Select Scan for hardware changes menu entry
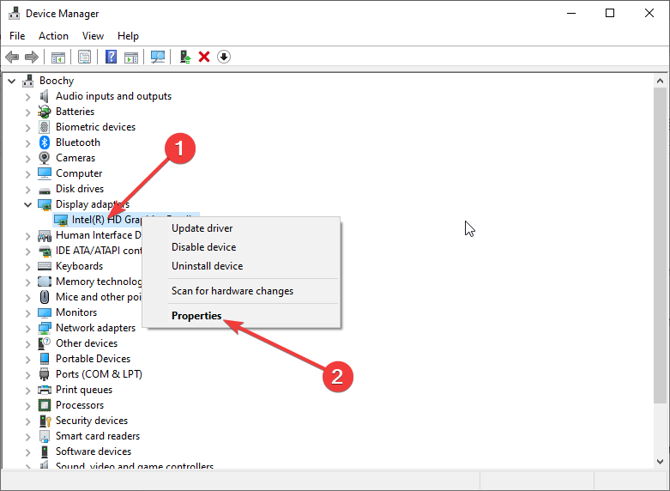Screen dimensions: 670x491 (241, 291)
